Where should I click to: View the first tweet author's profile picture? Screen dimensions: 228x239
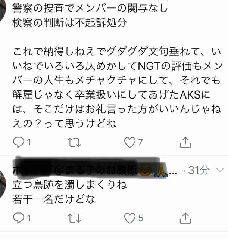[x=3, y=12]
